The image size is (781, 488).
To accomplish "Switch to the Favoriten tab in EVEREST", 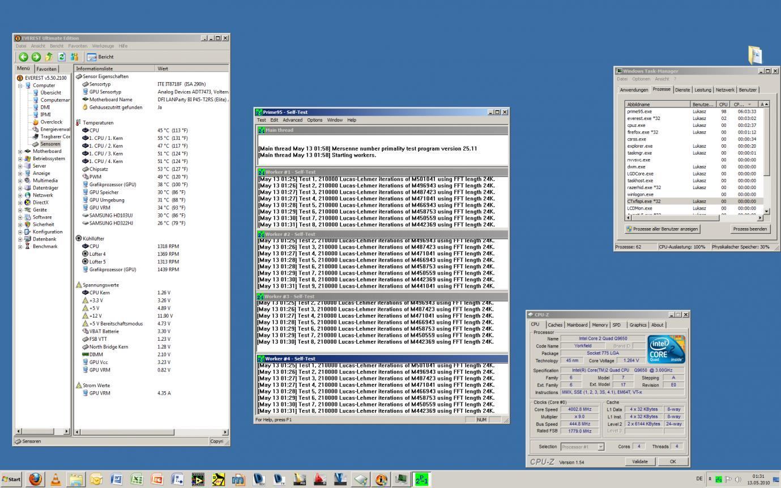I will (x=47, y=69).
